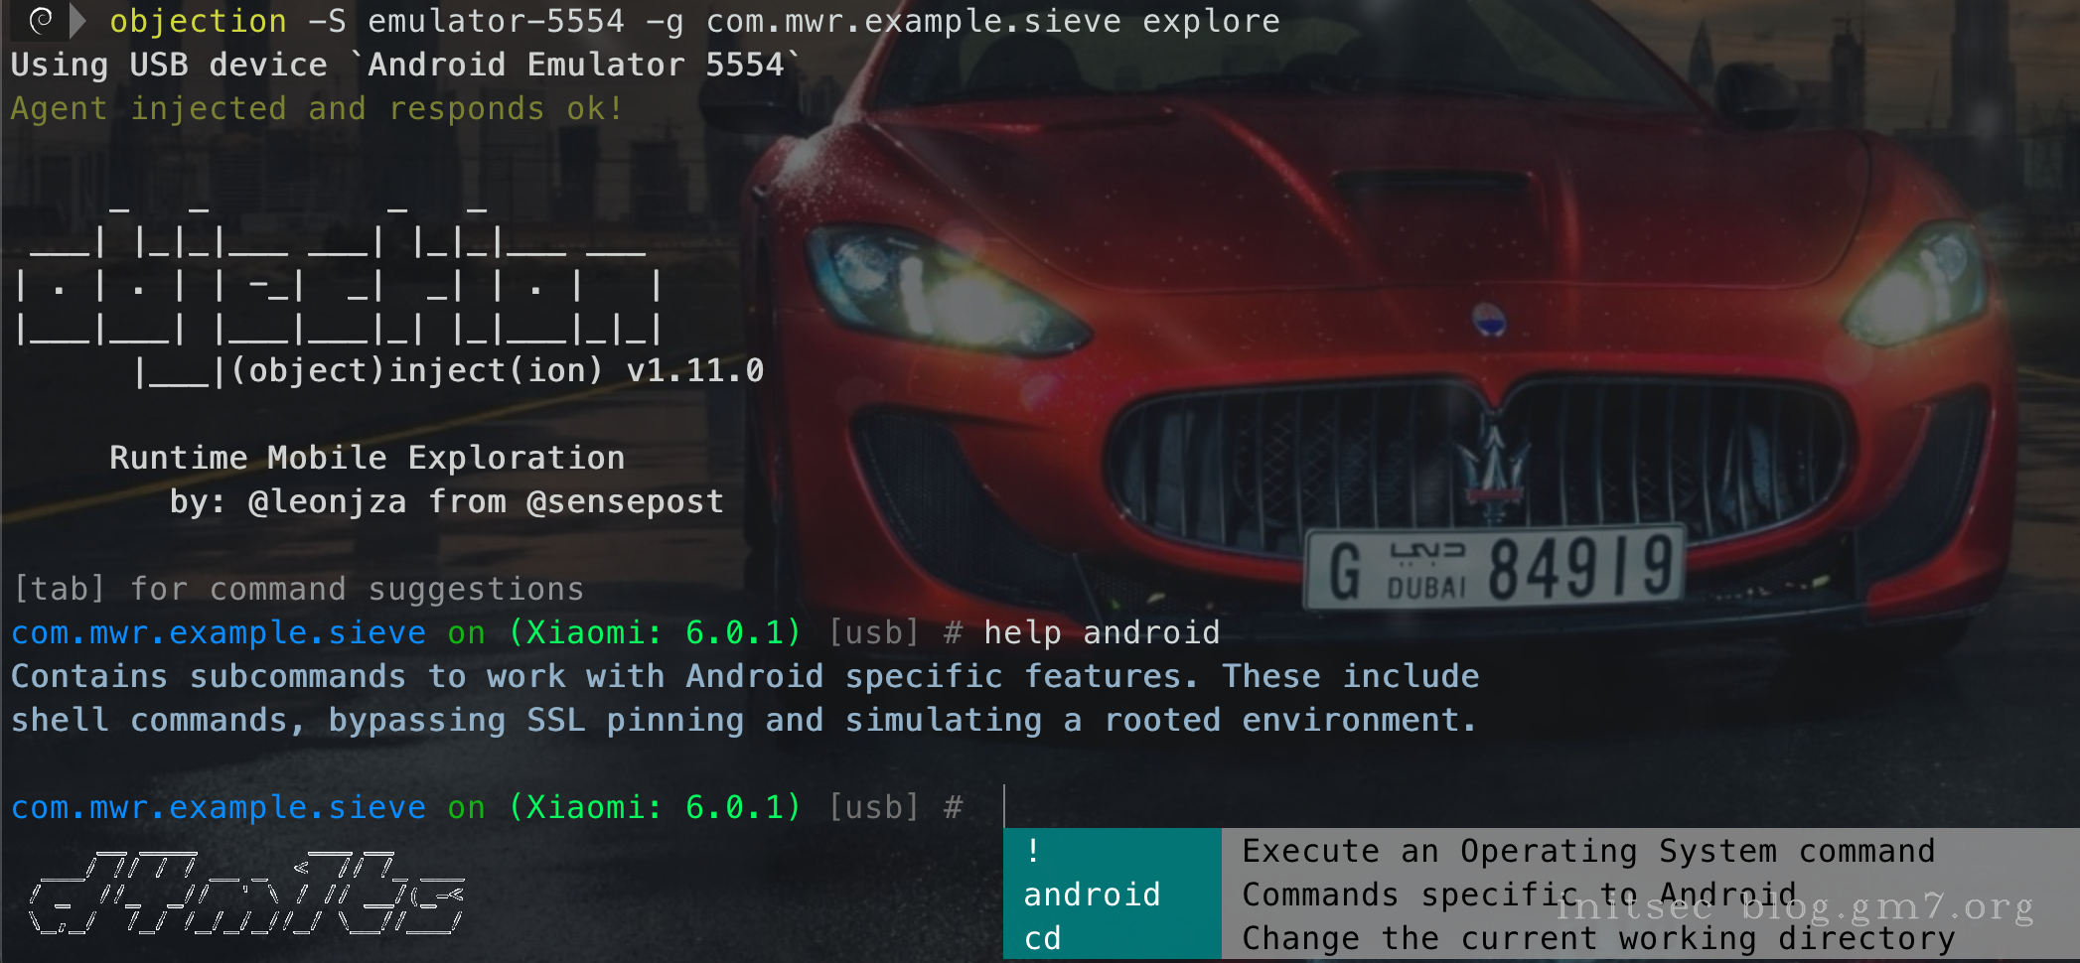Click the arrow separator beside the swirl icon
Viewport: 2080px width, 963px height.
click(x=77, y=20)
